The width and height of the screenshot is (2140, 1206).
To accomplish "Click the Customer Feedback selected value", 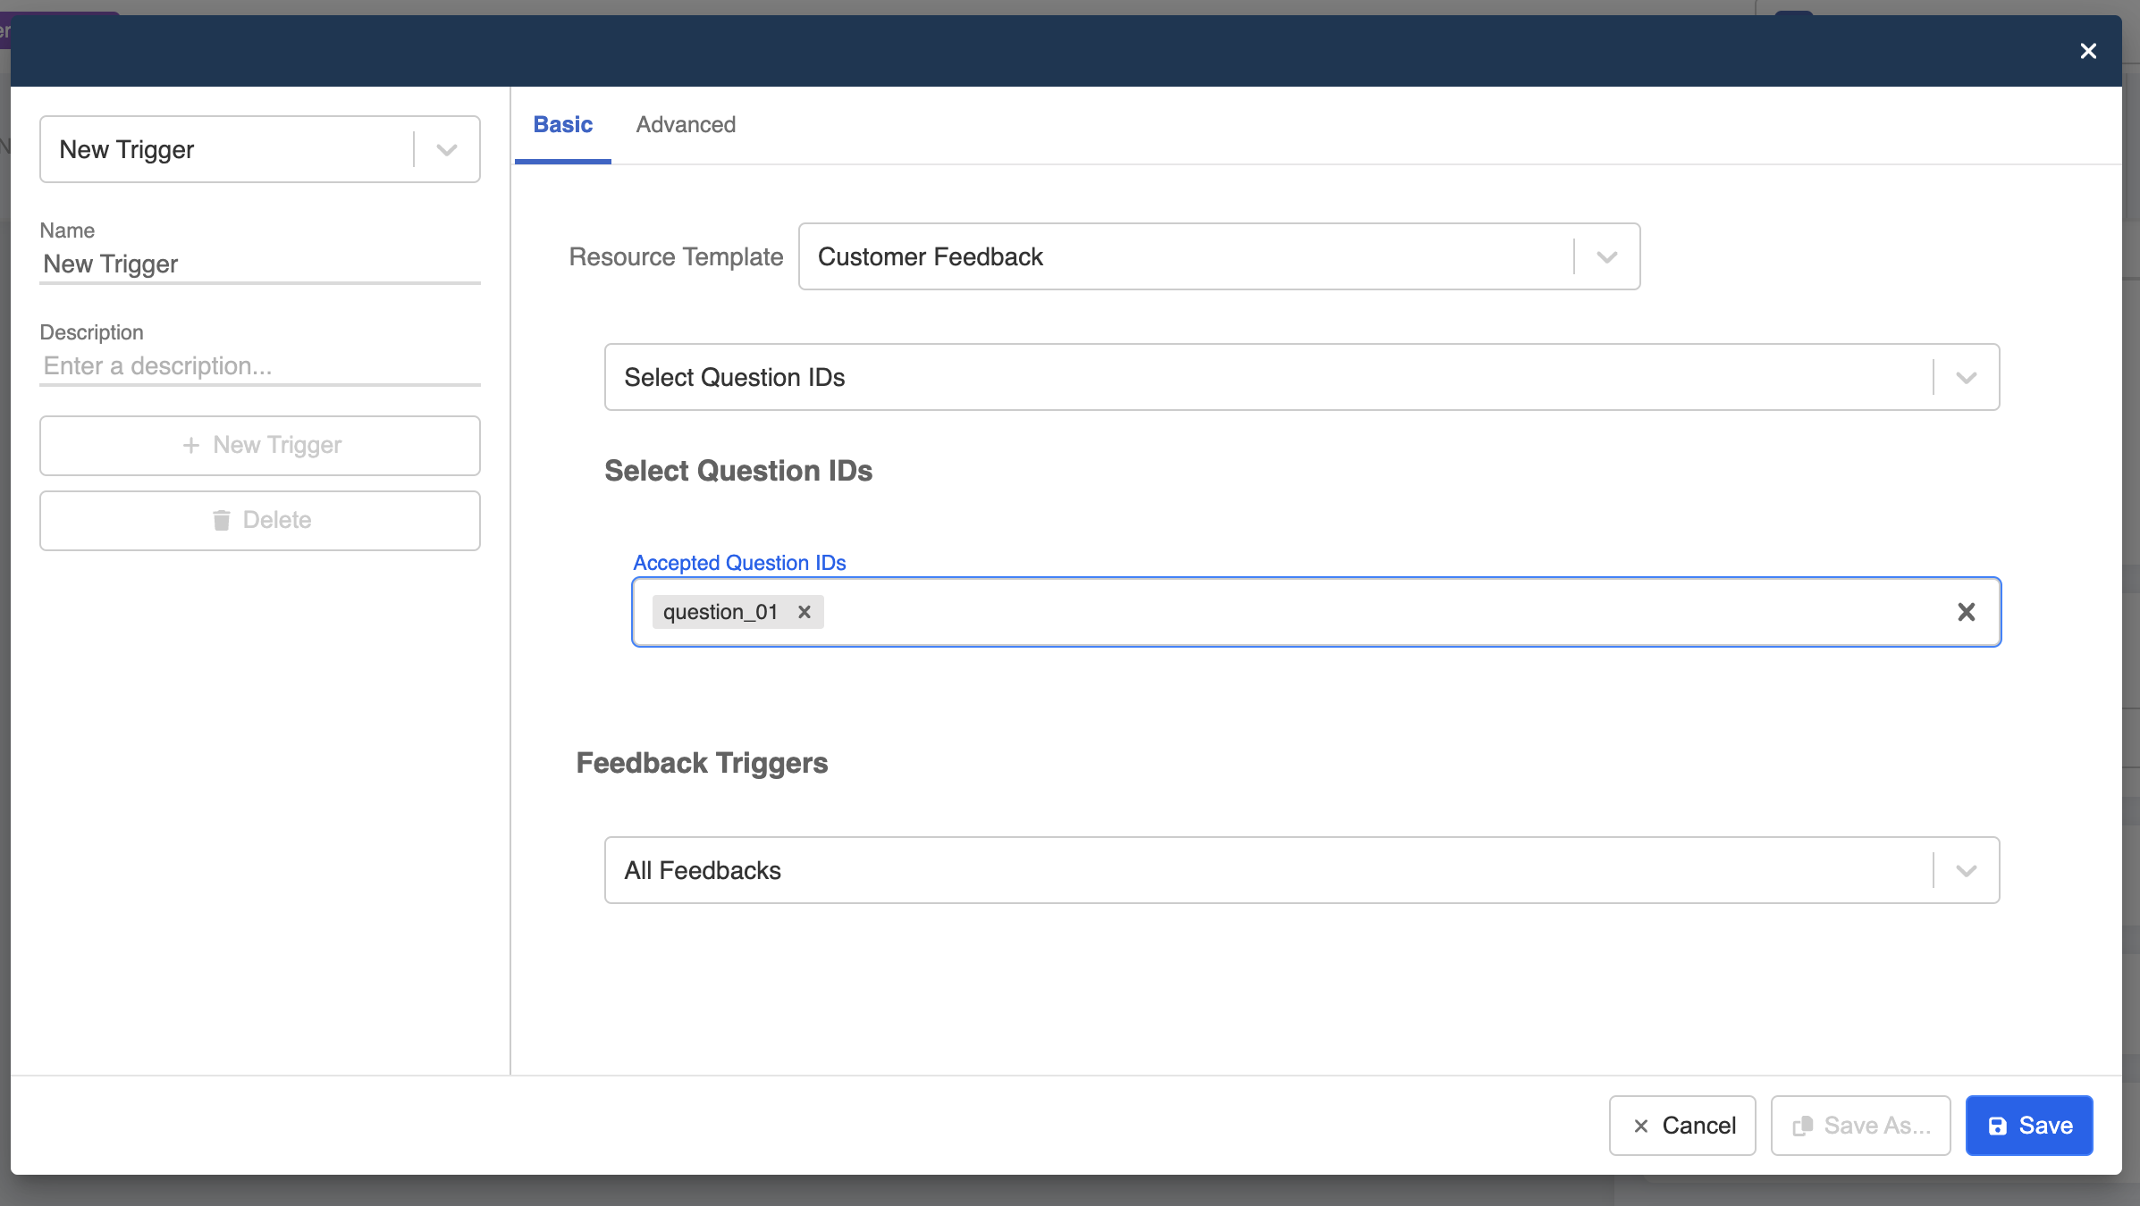I will [x=930, y=257].
